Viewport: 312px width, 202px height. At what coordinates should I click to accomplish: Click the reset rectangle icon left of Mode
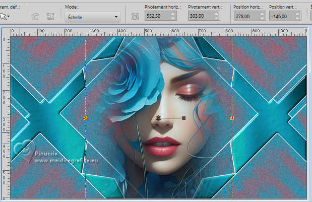(x=35, y=17)
